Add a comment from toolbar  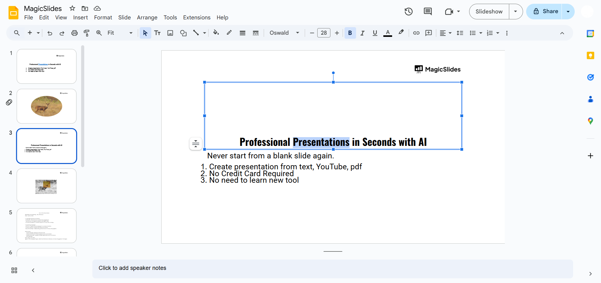tap(429, 33)
